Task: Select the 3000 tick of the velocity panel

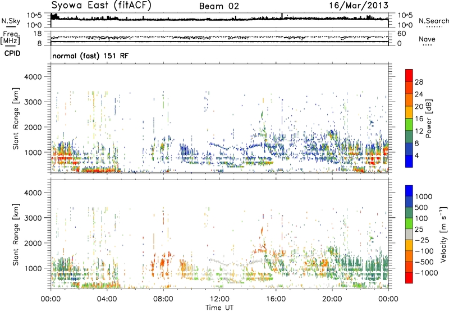Action: (33, 218)
